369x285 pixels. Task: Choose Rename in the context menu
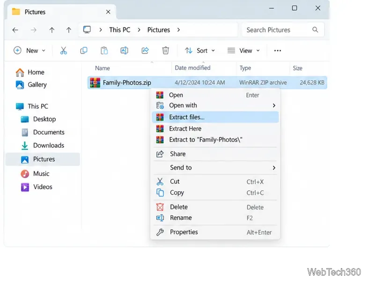pos(215,218)
